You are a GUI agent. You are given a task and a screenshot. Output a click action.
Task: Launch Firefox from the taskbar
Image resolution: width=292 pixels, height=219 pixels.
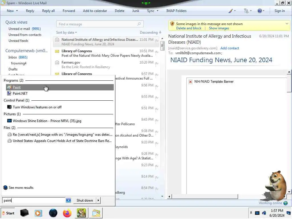tap(67, 213)
